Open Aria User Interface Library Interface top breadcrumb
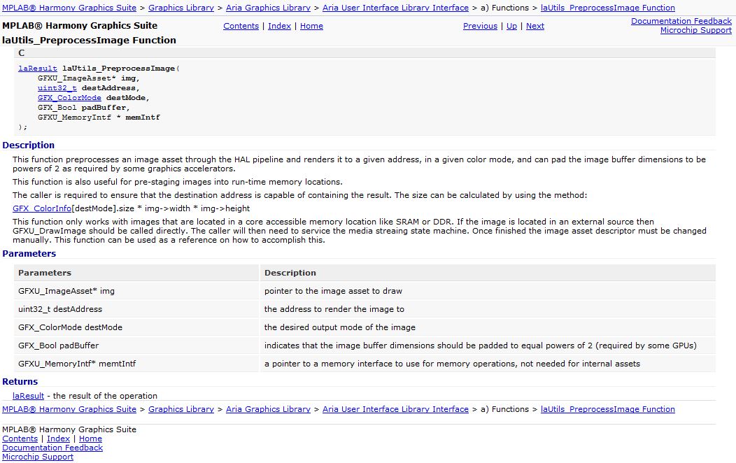 pos(395,8)
